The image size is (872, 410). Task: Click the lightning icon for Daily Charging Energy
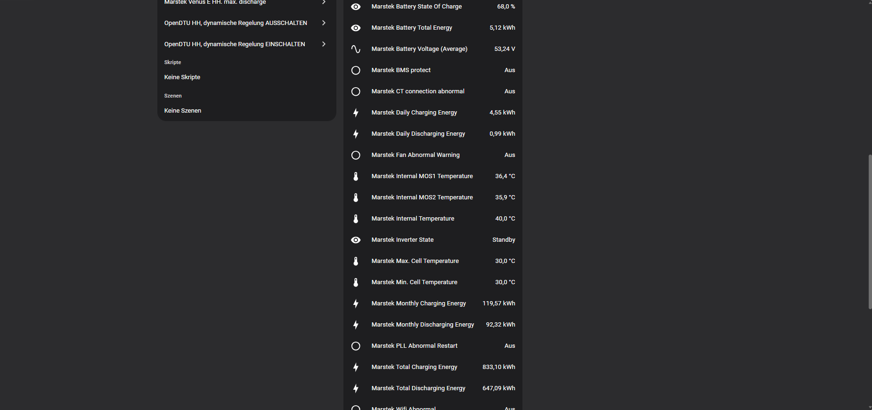pos(356,113)
